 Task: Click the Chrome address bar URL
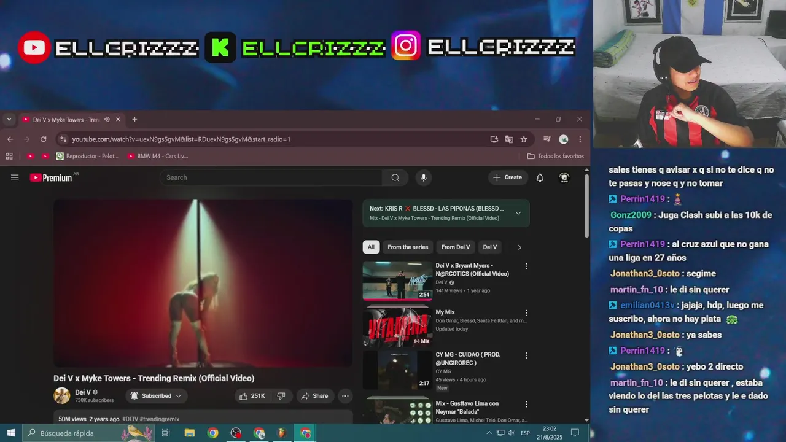(181, 139)
